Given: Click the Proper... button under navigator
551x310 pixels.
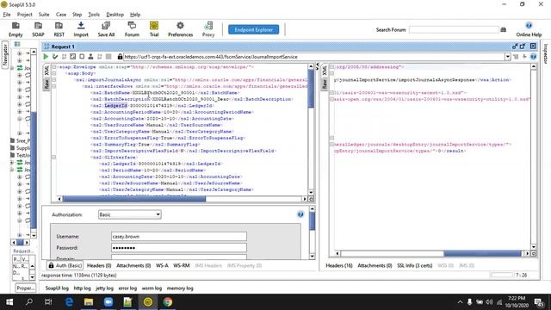Looking at the screenshot, I should pyautogui.click(x=25, y=288).
